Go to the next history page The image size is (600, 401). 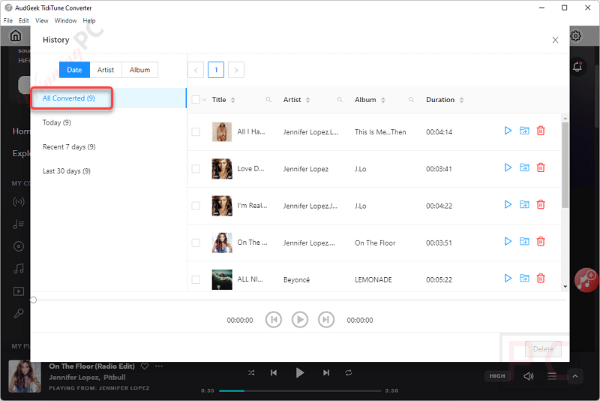pyautogui.click(x=236, y=70)
